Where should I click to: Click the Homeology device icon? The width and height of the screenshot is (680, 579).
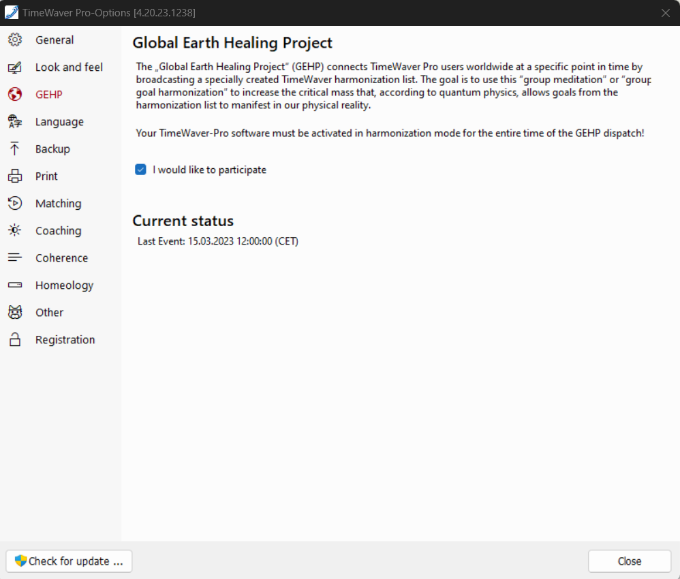coord(15,285)
